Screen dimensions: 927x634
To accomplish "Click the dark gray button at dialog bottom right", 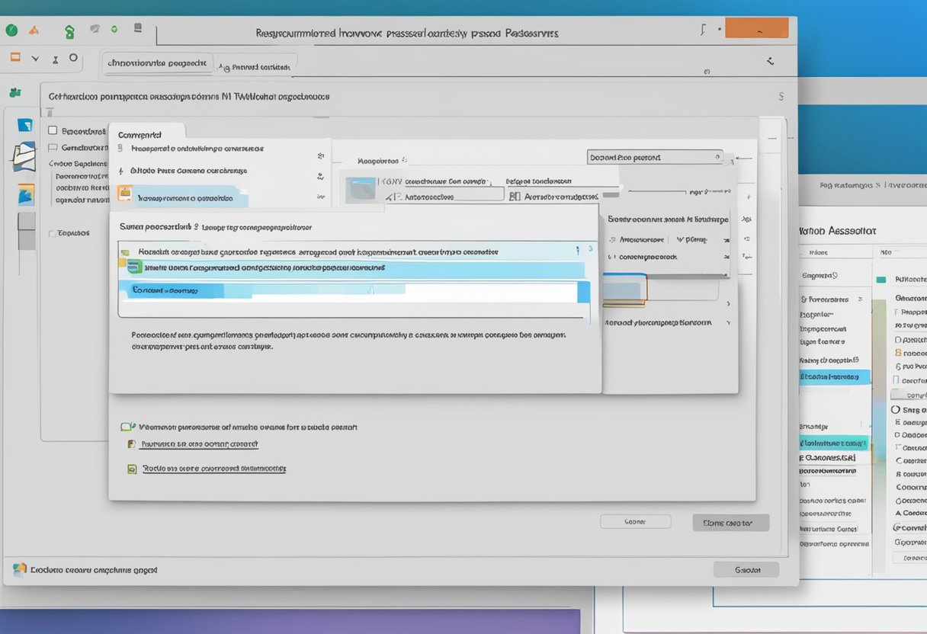I will [730, 523].
